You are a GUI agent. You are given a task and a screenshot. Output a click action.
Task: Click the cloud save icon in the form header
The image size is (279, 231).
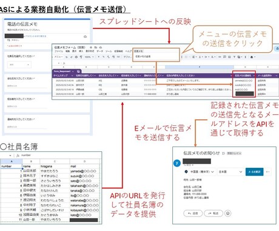click(x=86, y=36)
